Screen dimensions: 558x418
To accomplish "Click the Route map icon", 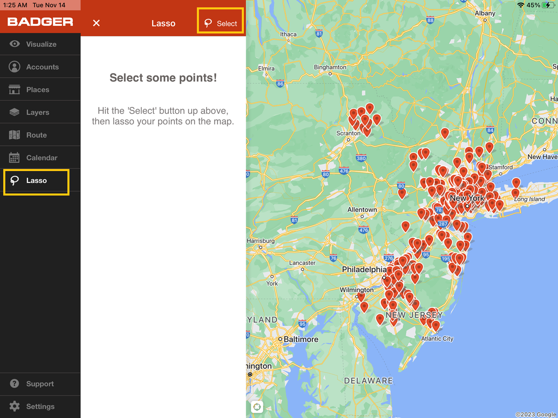I will coord(15,135).
